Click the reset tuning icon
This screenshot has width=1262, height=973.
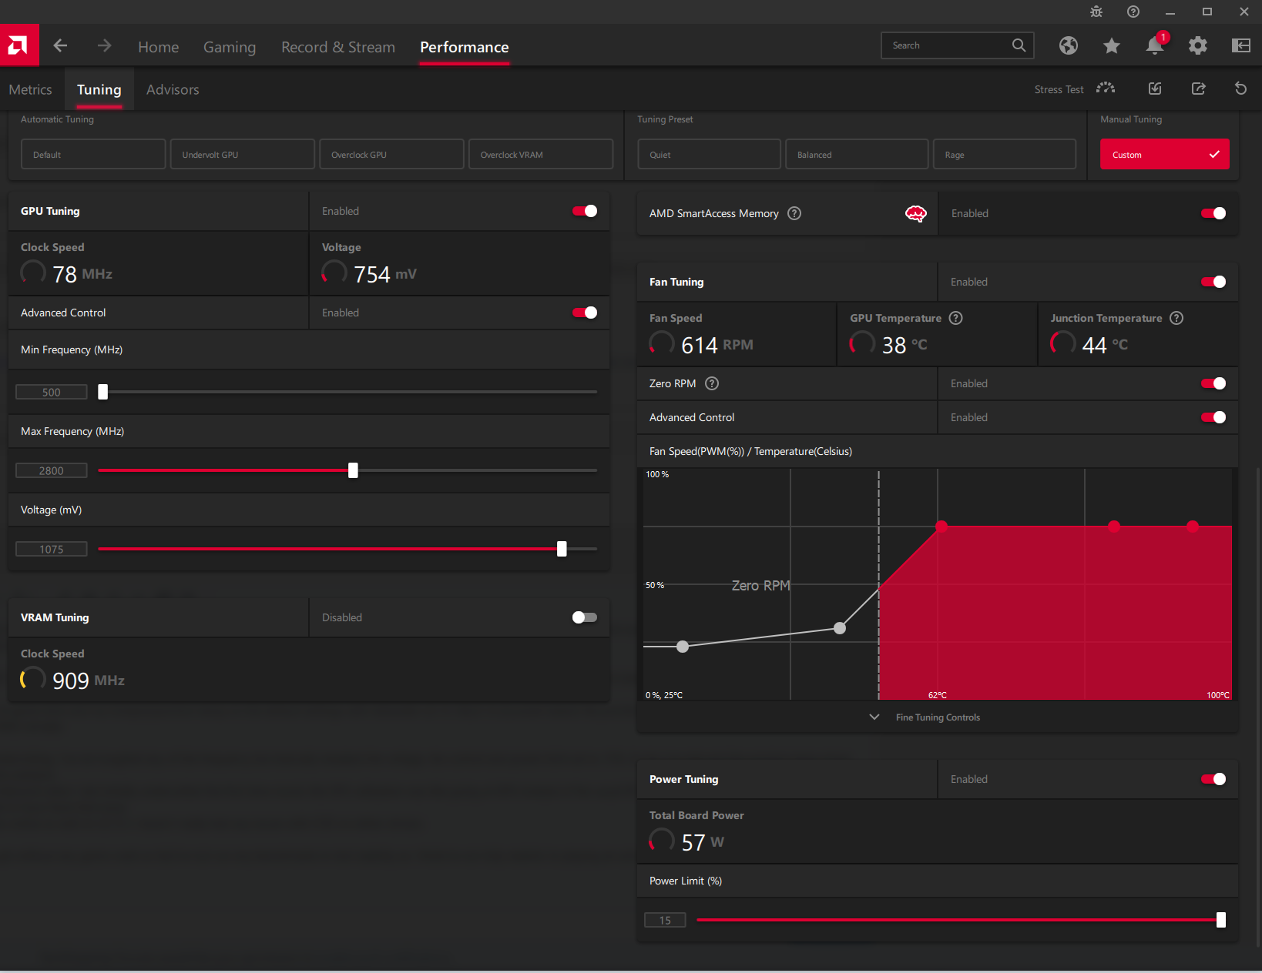pyautogui.click(x=1240, y=89)
